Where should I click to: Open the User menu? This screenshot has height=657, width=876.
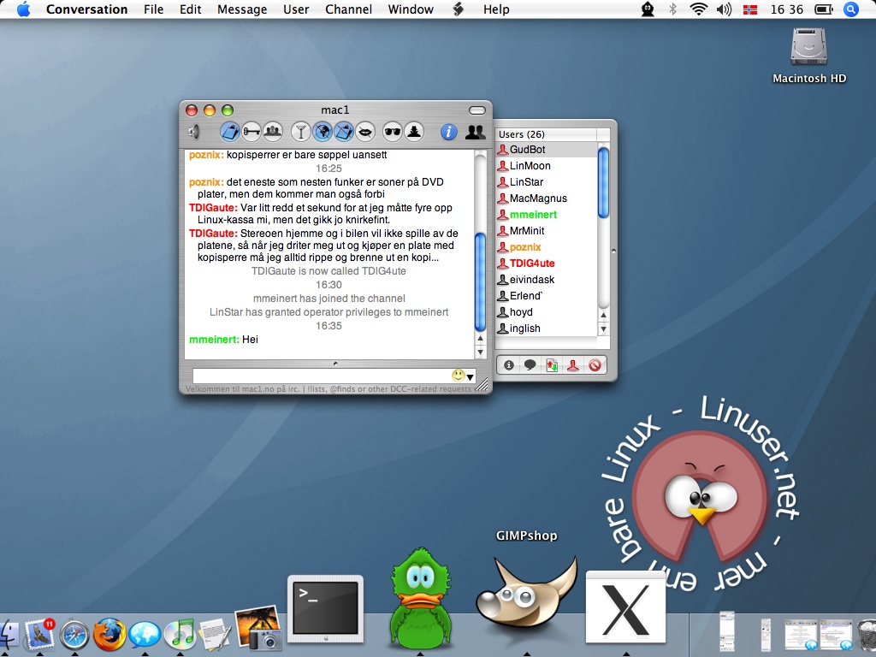point(295,9)
